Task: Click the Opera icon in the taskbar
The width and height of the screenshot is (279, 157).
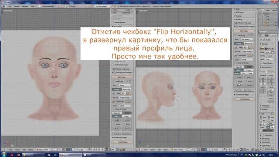Action: tap(12, 155)
